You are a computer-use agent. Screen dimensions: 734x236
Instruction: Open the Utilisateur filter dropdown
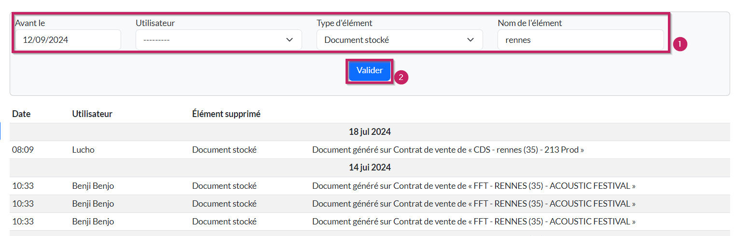(219, 40)
